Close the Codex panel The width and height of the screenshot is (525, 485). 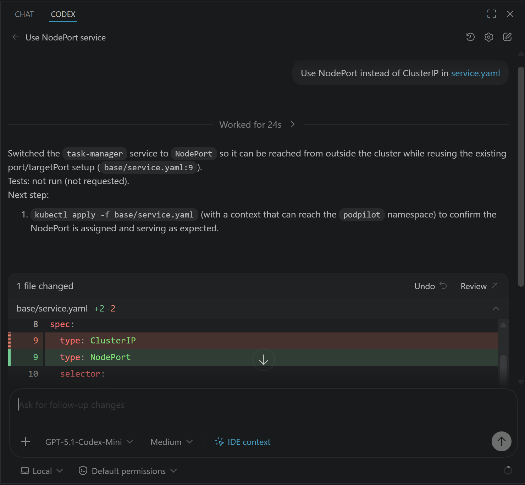pyautogui.click(x=510, y=14)
